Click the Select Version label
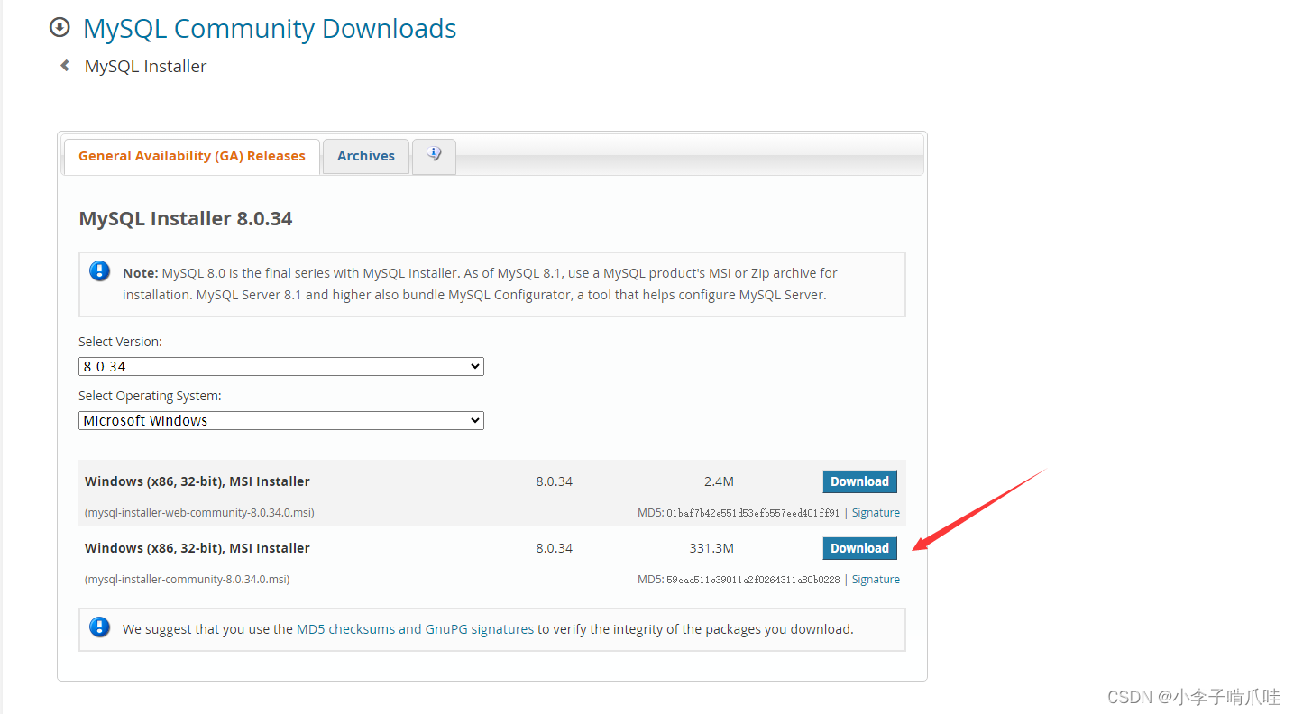Image resolution: width=1294 pixels, height=714 pixels. point(121,342)
